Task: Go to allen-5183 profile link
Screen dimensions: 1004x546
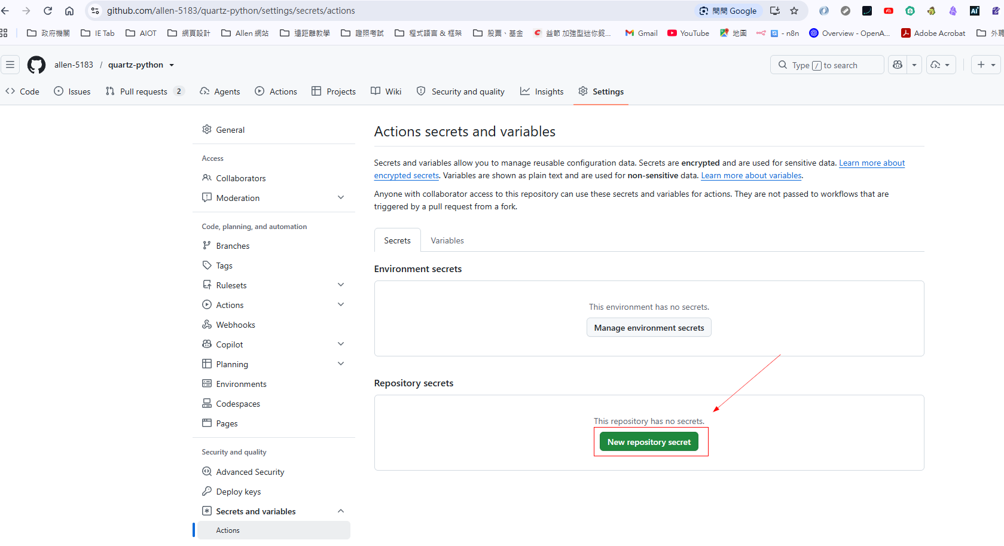Action: pos(74,65)
